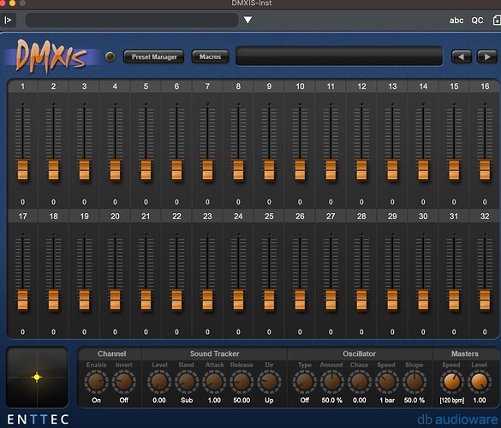Viewport: 501px width, 428px height.
Task: Click the ENTTEC logo
Action: tap(38, 419)
